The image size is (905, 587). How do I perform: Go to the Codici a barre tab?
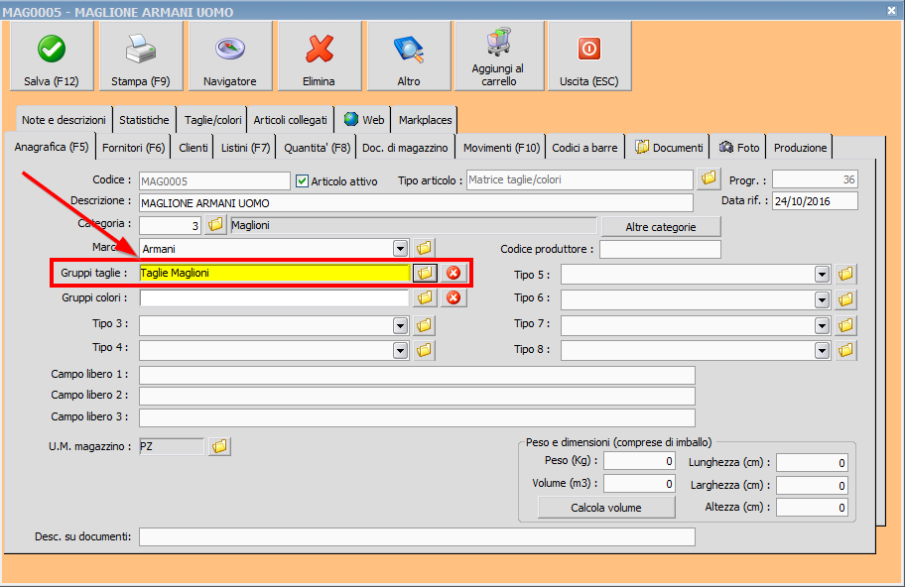click(x=584, y=148)
